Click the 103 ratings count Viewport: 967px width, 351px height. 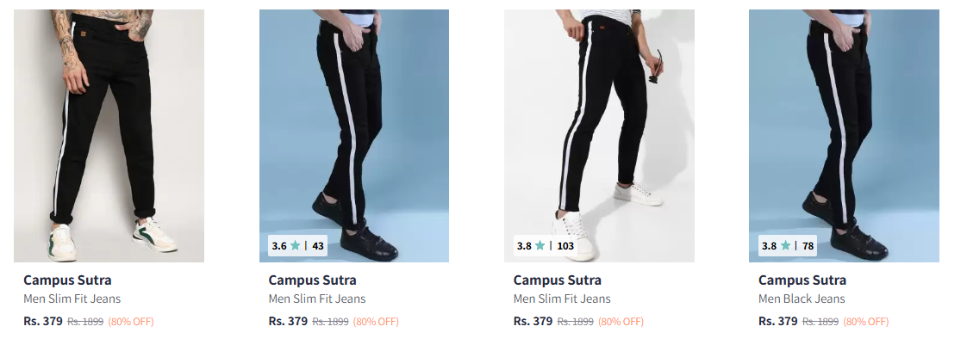point(565,246)
